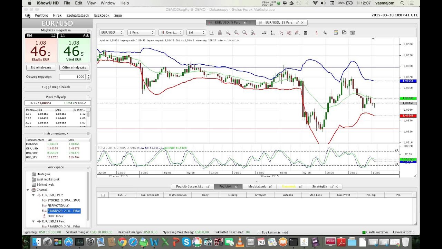442x249 pixels.
Task: Click the Offer elhelyezés button
Action: pos(74,68)
